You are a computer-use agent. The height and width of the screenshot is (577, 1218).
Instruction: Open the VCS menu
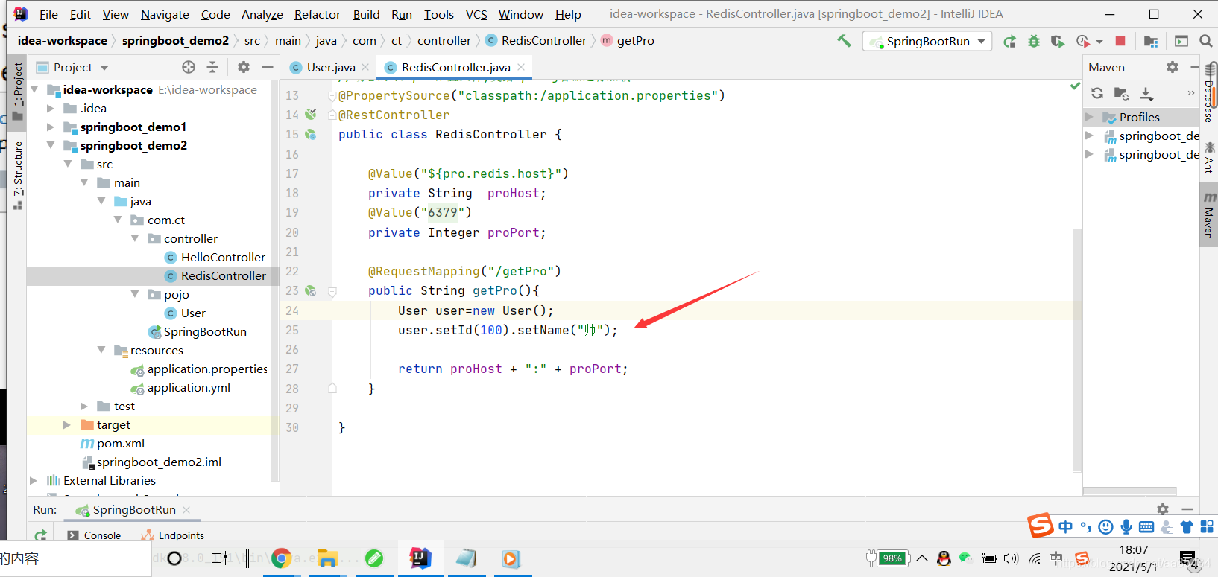tap(476, 14)
